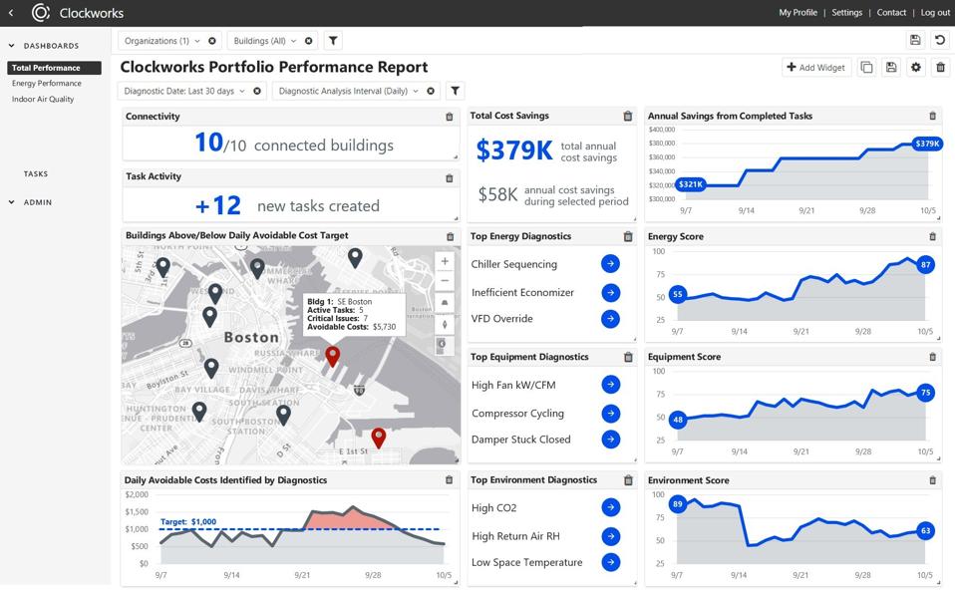
Task: Click the delete dashboard trash icon
Action: pyautogui.click(x=939, y=66)
